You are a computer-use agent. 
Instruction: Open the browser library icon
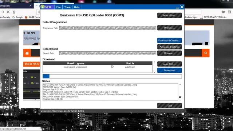point(224,12)
